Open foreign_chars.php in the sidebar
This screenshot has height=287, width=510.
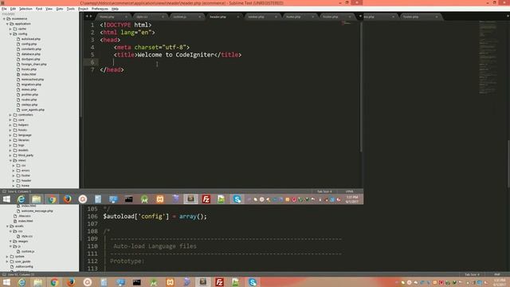pos(33,65)
